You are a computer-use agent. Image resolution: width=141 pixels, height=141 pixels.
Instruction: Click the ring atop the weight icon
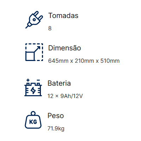coord(33,113)
